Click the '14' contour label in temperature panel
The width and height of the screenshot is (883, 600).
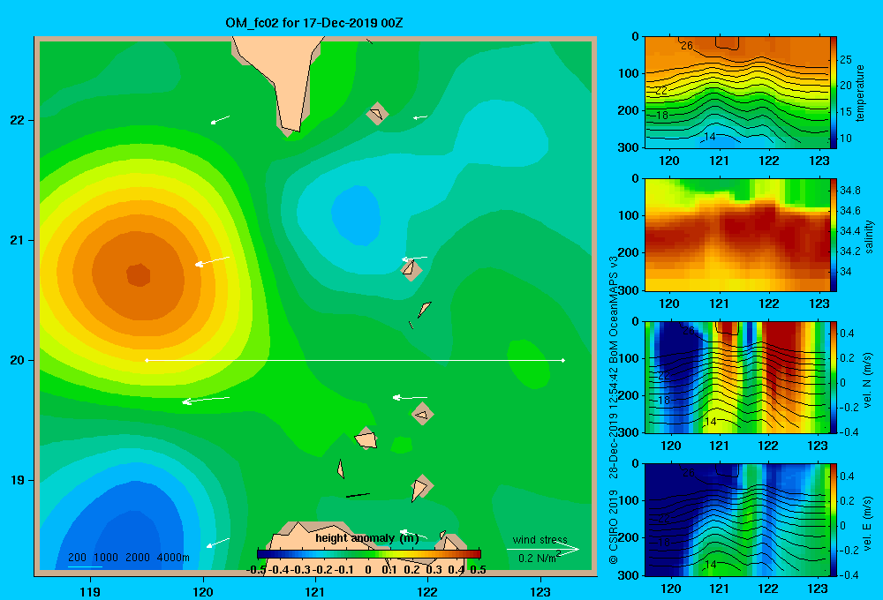click(x=710, y=136)
